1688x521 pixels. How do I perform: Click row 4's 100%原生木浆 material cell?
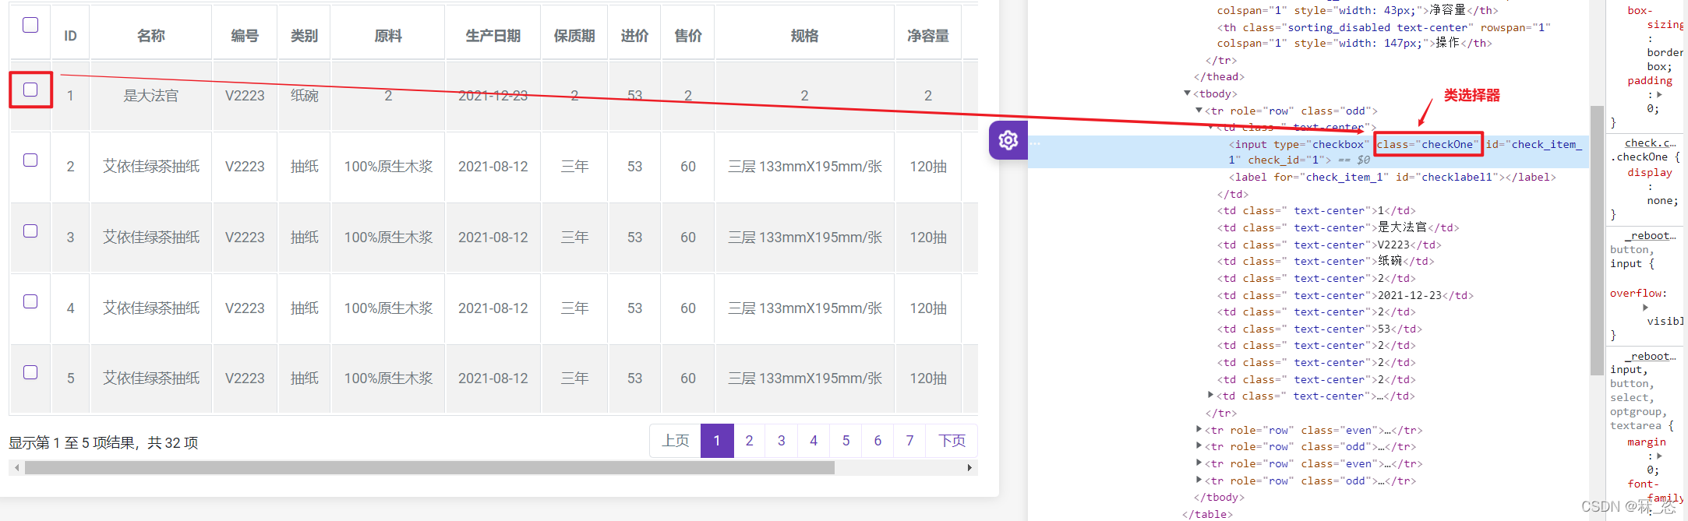(388, 308)
